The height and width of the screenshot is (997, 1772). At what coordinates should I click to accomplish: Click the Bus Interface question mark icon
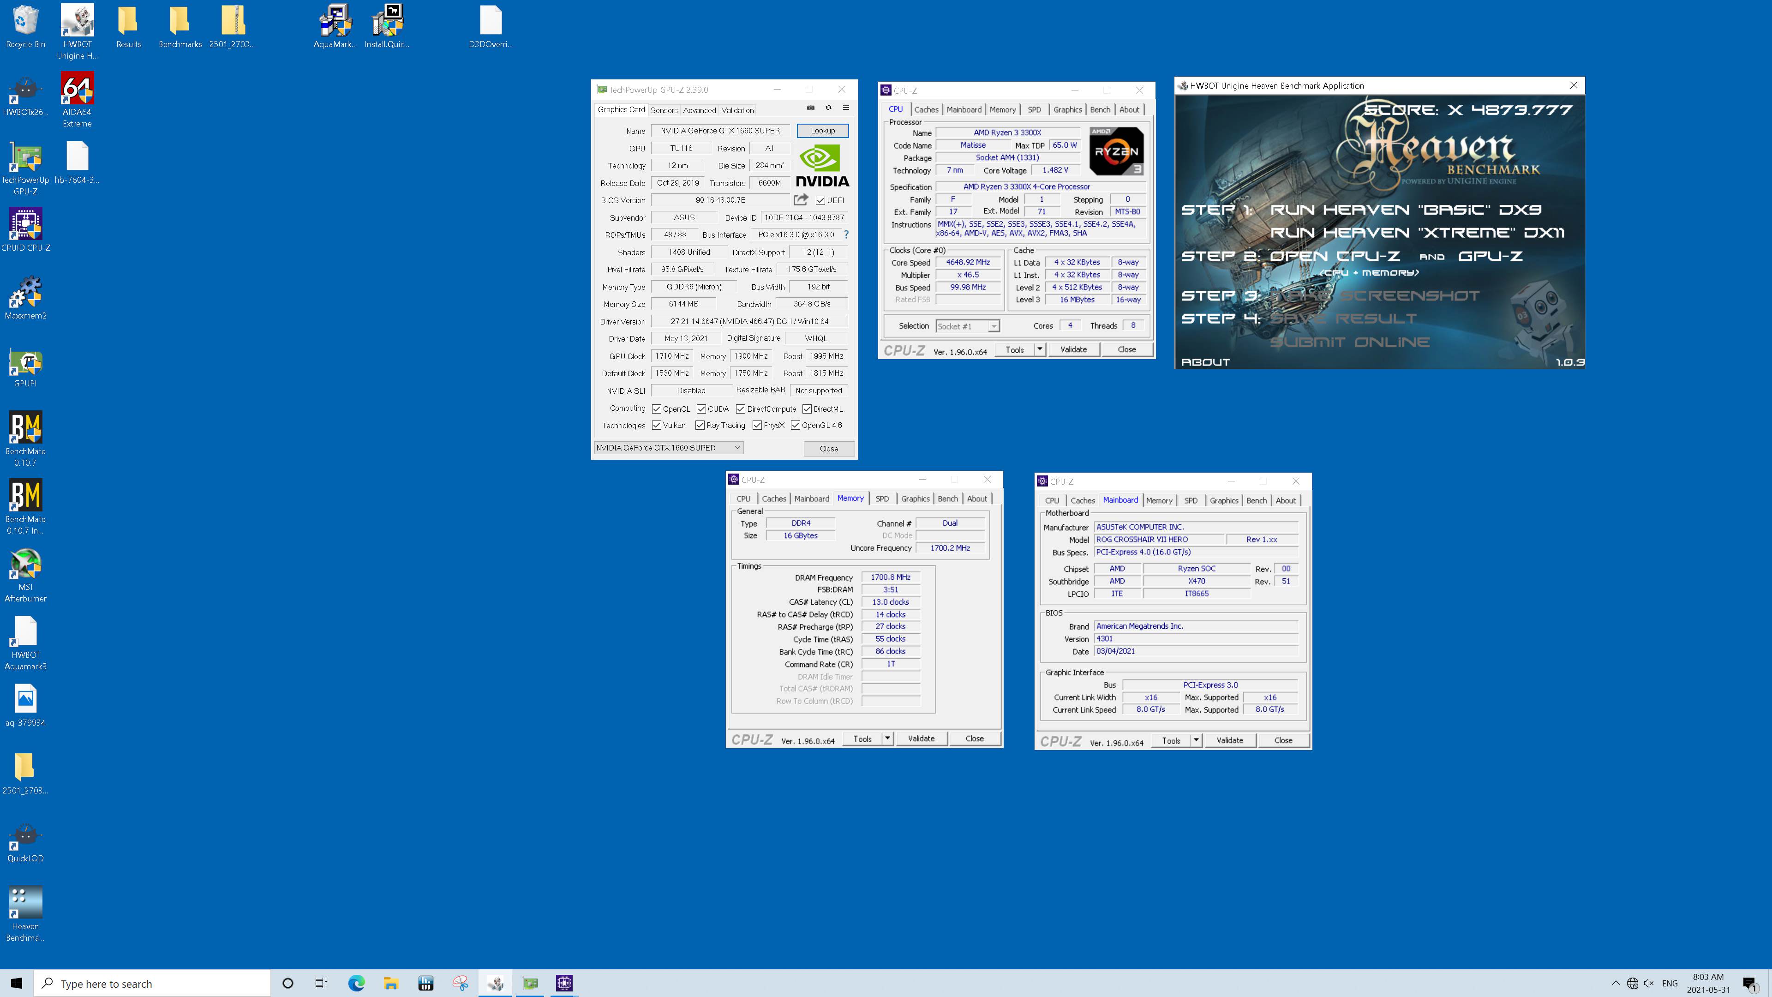[x=846, y=234]
